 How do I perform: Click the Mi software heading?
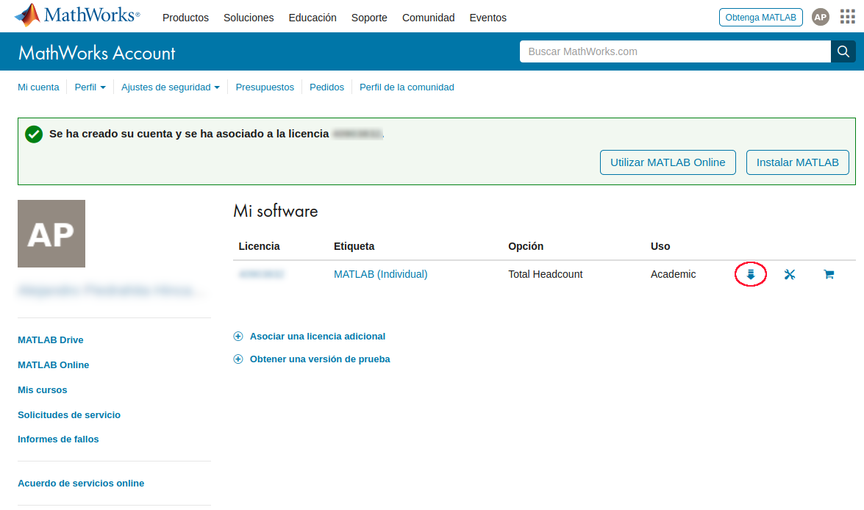click(276, 211)
